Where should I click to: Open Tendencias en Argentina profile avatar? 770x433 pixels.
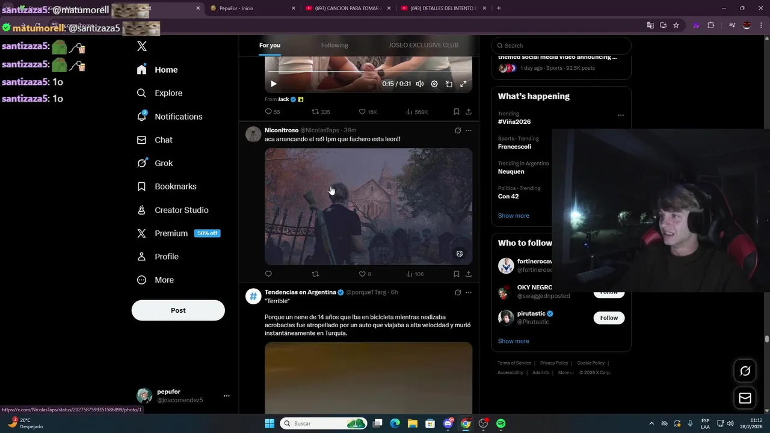[253, 296]
